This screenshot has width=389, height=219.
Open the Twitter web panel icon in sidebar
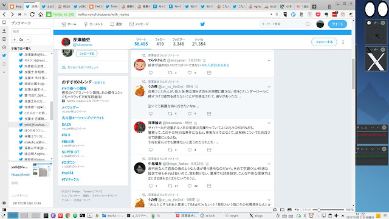4,55
